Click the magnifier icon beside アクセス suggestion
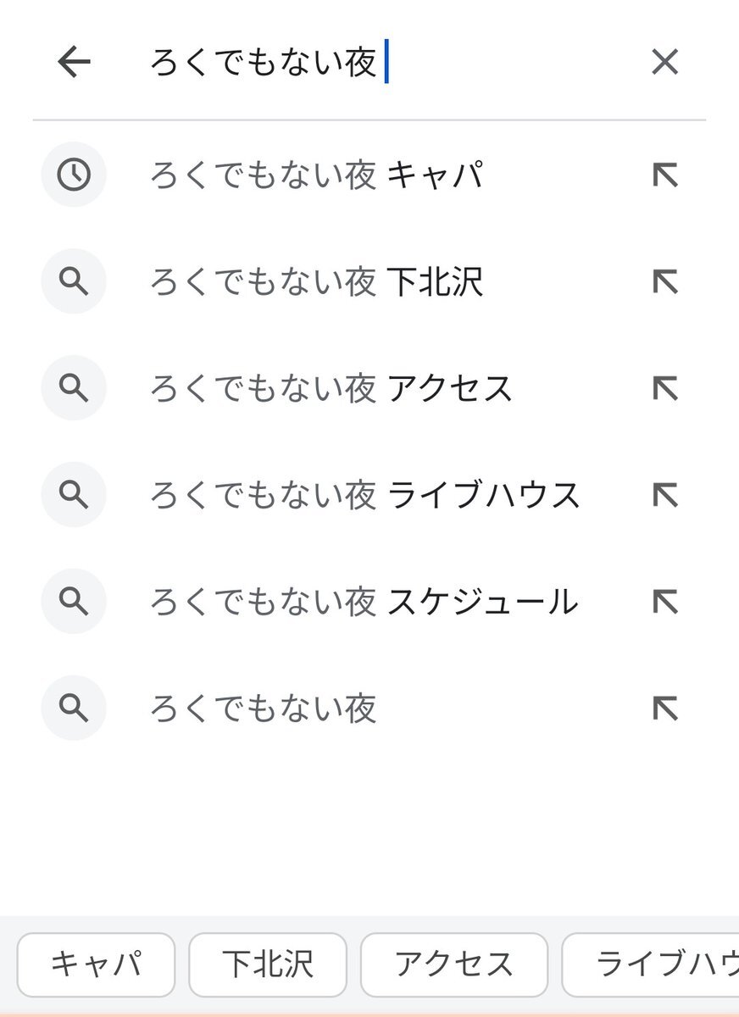 (x=74, y=388)
